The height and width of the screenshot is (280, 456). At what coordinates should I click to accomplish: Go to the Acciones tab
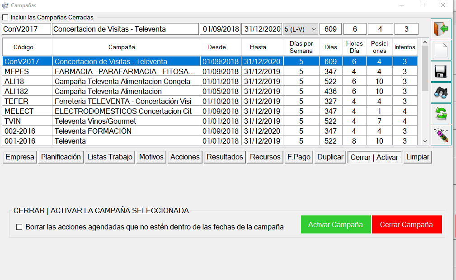(x=185, y=157)
